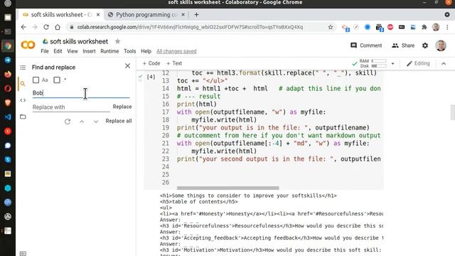Viewport: 455px width, 256px height.
Task: Reload the page in Chrome
Action: (x=45, y=27)
